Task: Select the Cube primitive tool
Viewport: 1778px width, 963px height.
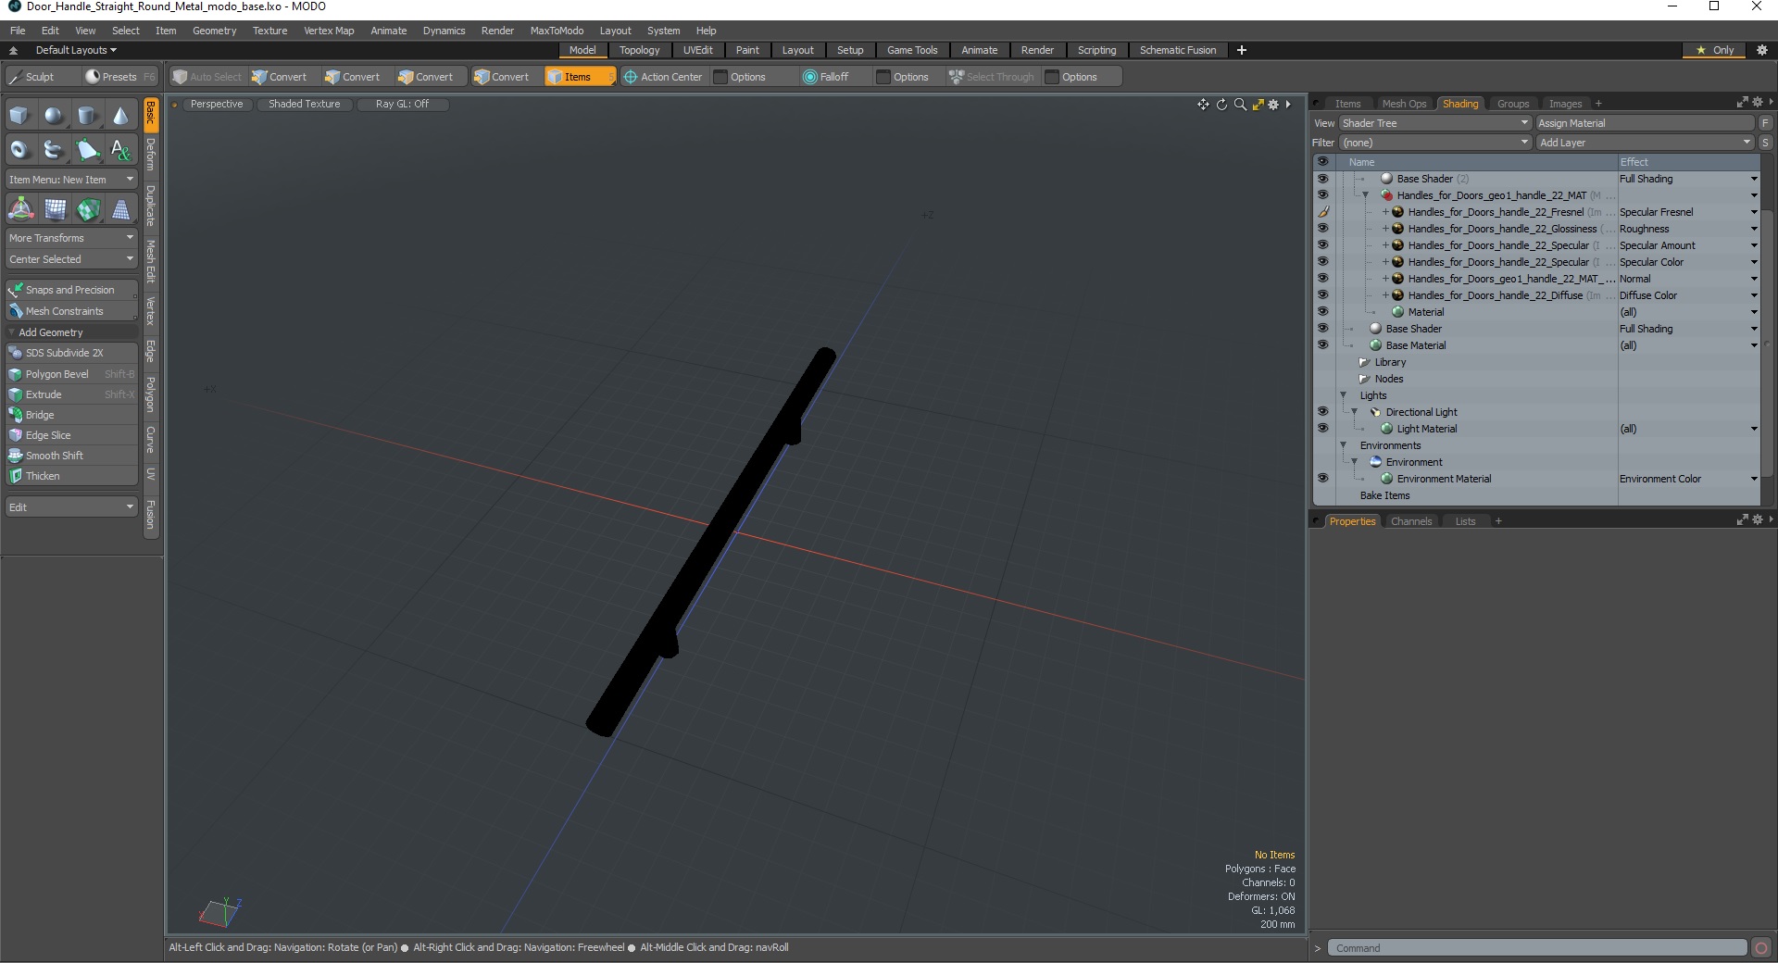Action: (x=19, y=116)
